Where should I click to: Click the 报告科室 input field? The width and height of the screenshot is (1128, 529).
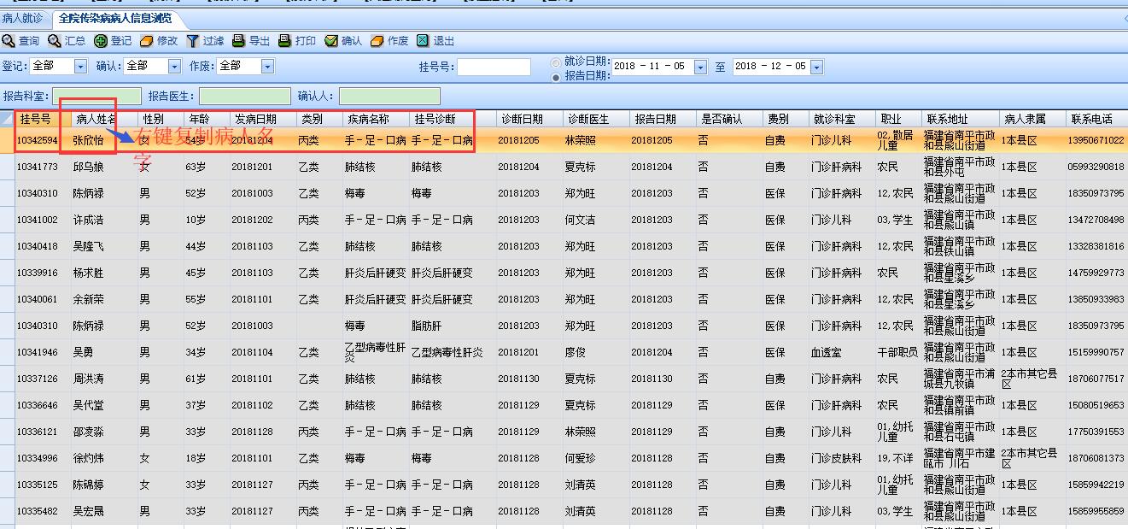(96, 97)
